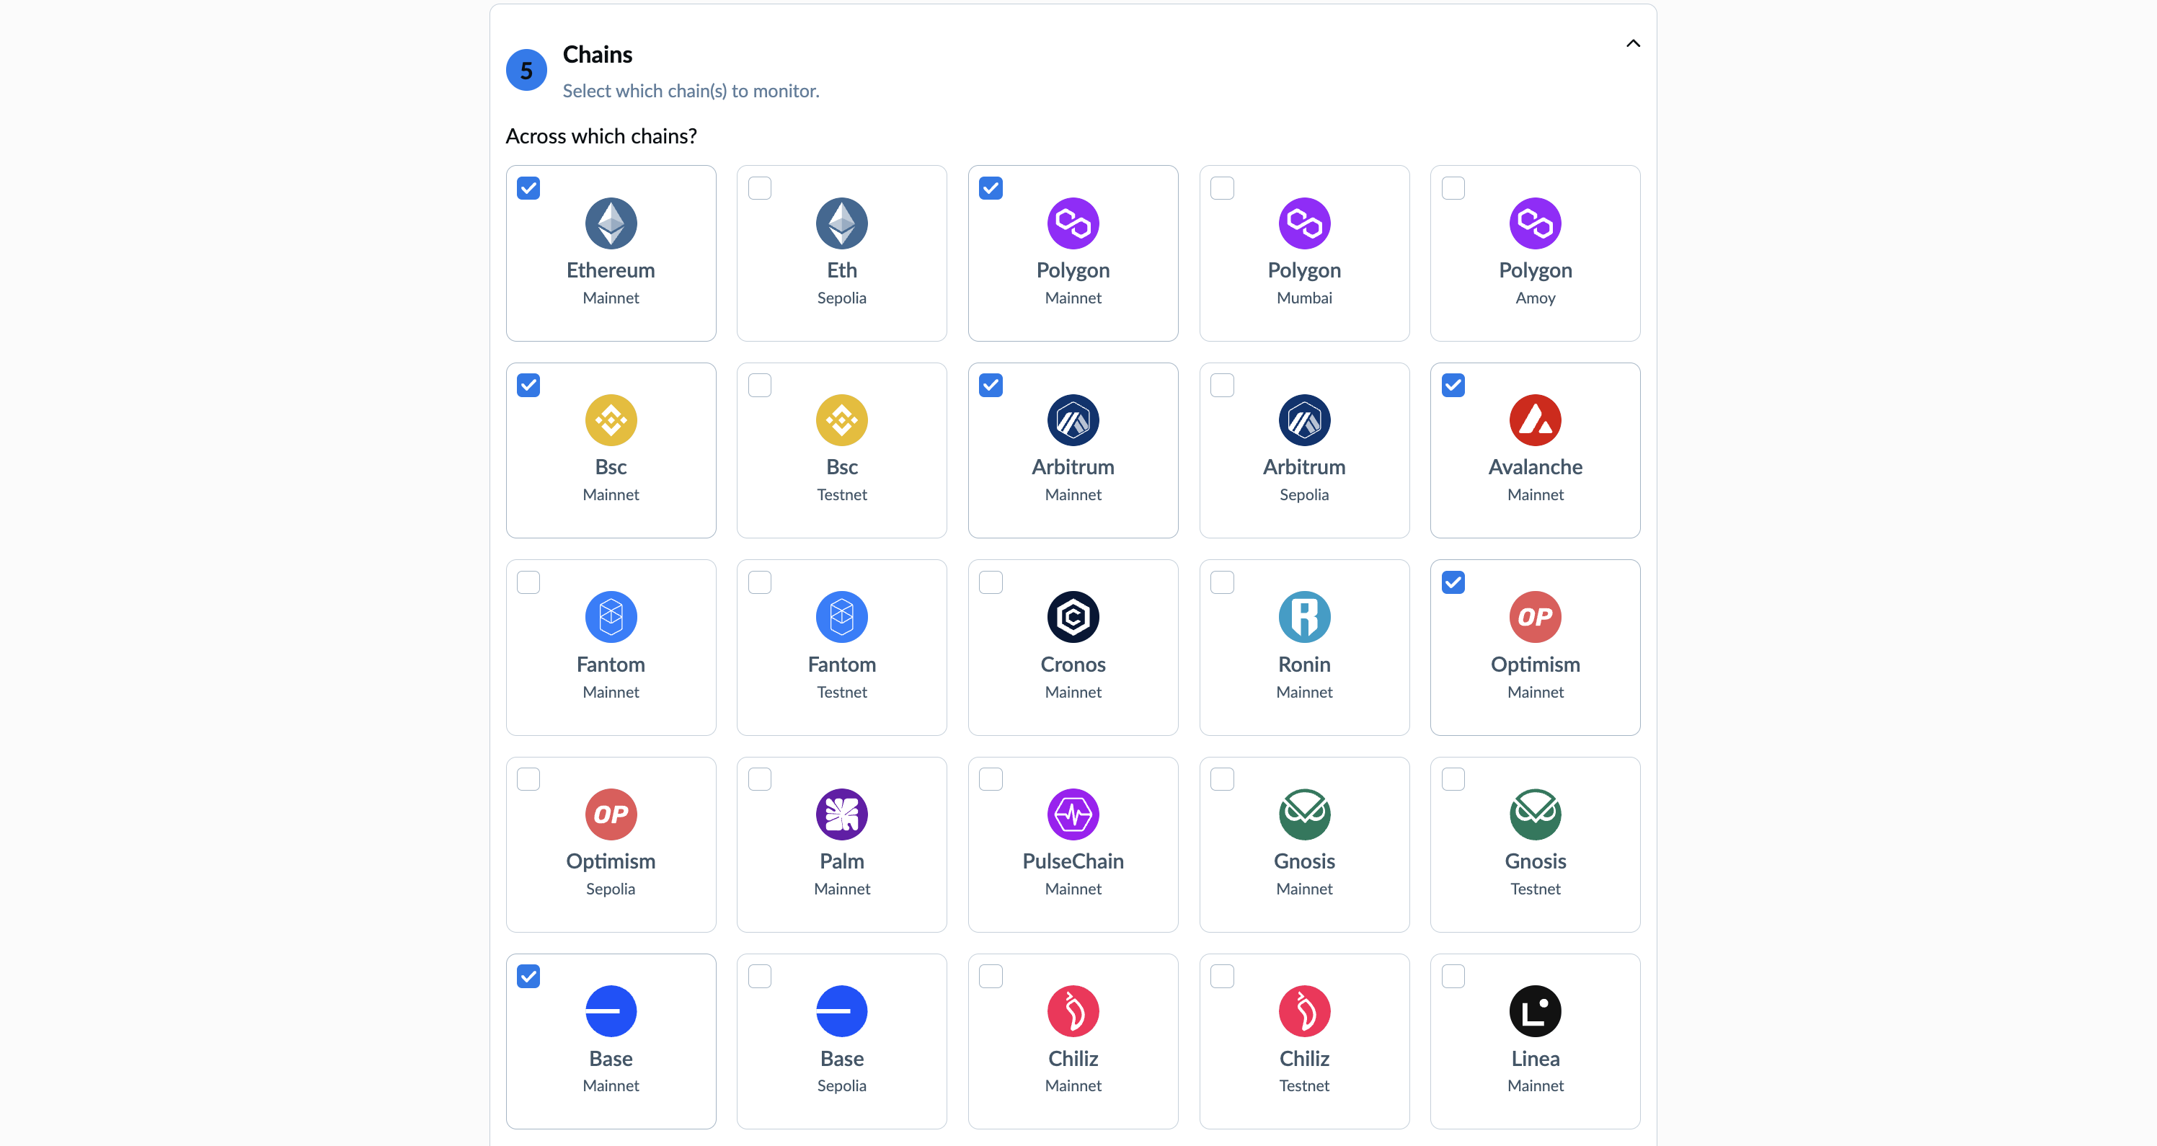2157x1146 pixels.
Task: Enable the Eth Sepolia checkbox
Action: point(759,188)
